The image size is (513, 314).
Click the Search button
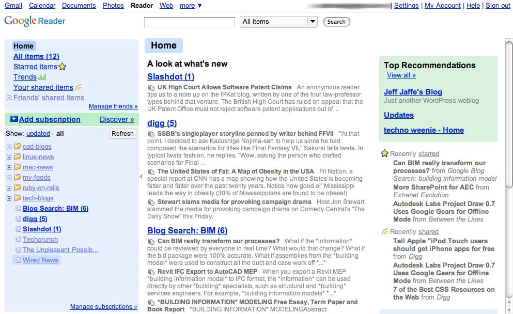[x=337, y=22]
